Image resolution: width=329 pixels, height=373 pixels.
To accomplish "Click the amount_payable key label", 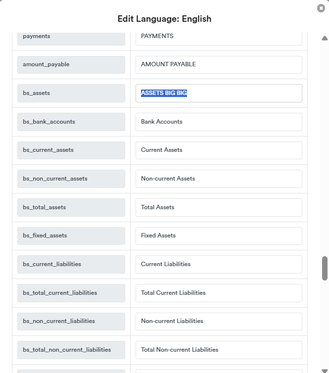I will click(x=71, y=64).
